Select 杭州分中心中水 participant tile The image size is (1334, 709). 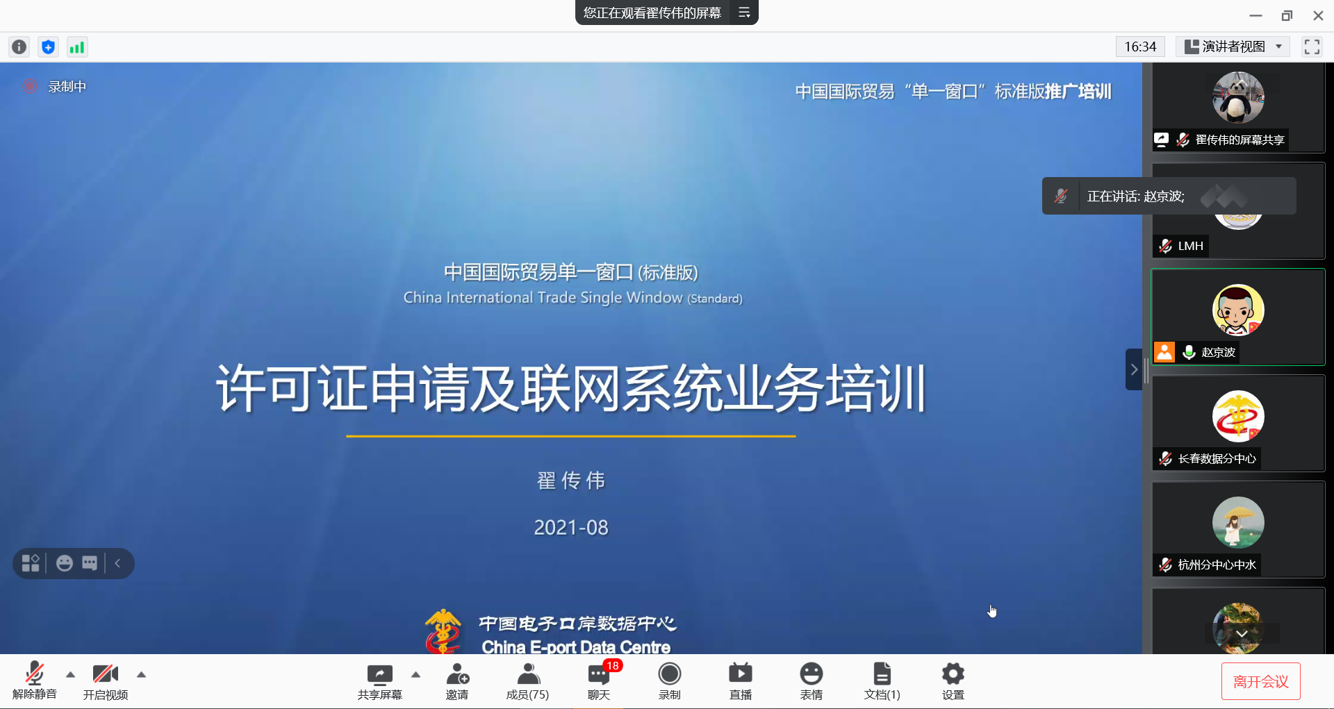[x=1238, y=529]
